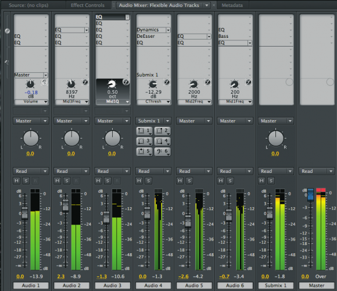Click speaker assignment button 1 on Audio 4
The image size is (337, 291).
[x=144, y=131]
